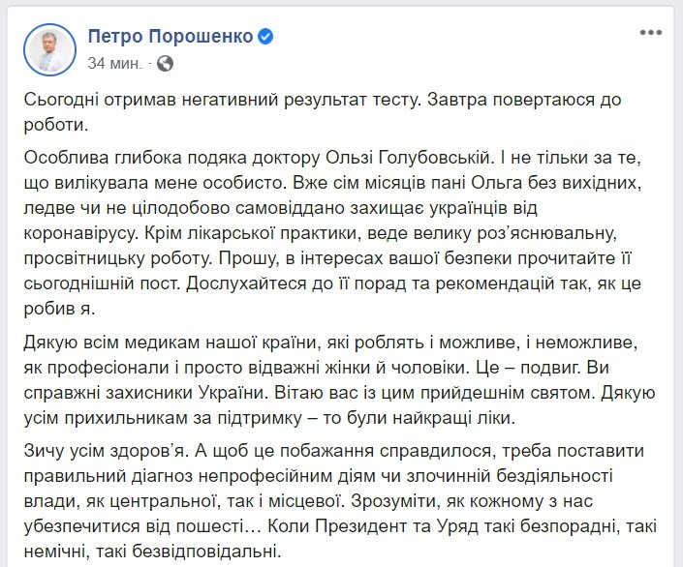Click the globe public privacy icon
683x567 pixels.
pyautogui.click(x=165, y=64)
